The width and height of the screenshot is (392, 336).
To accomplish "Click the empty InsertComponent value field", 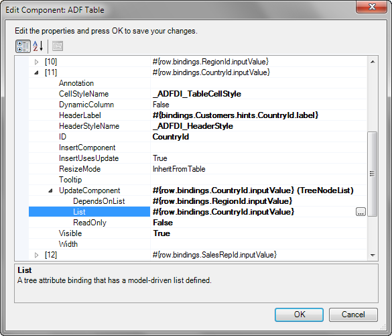I will (x=259, y=148).
